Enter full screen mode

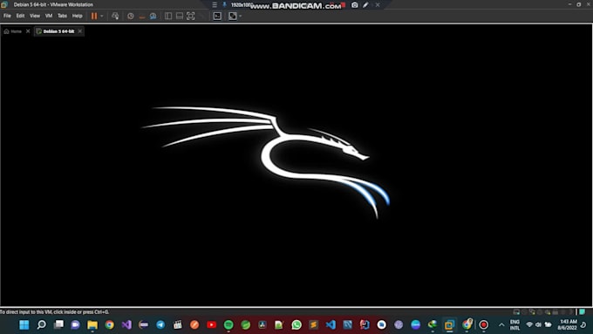pyautogui.click(x=191, y=16)
